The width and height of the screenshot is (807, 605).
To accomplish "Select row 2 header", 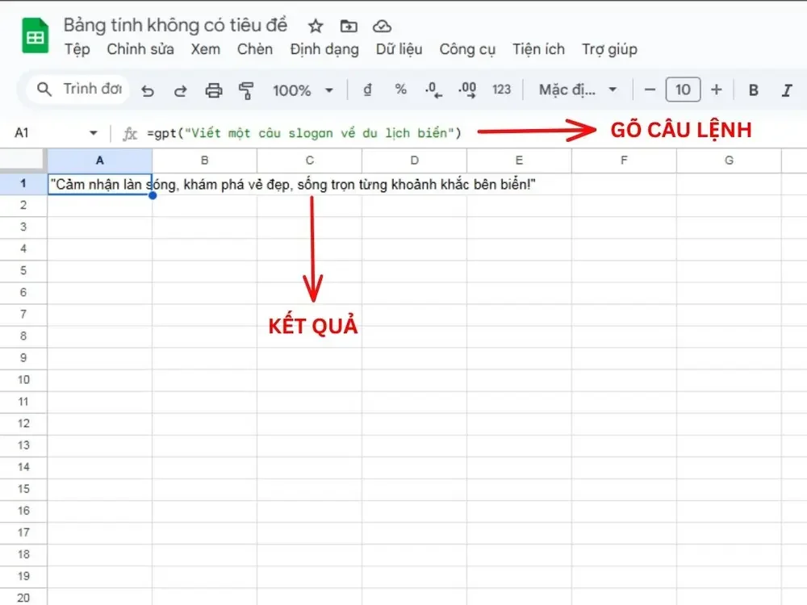I will coord(23,205).
